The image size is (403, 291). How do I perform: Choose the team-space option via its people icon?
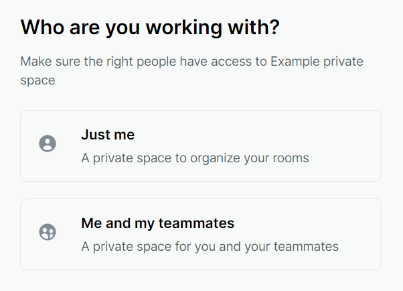[x=48, y=232]
